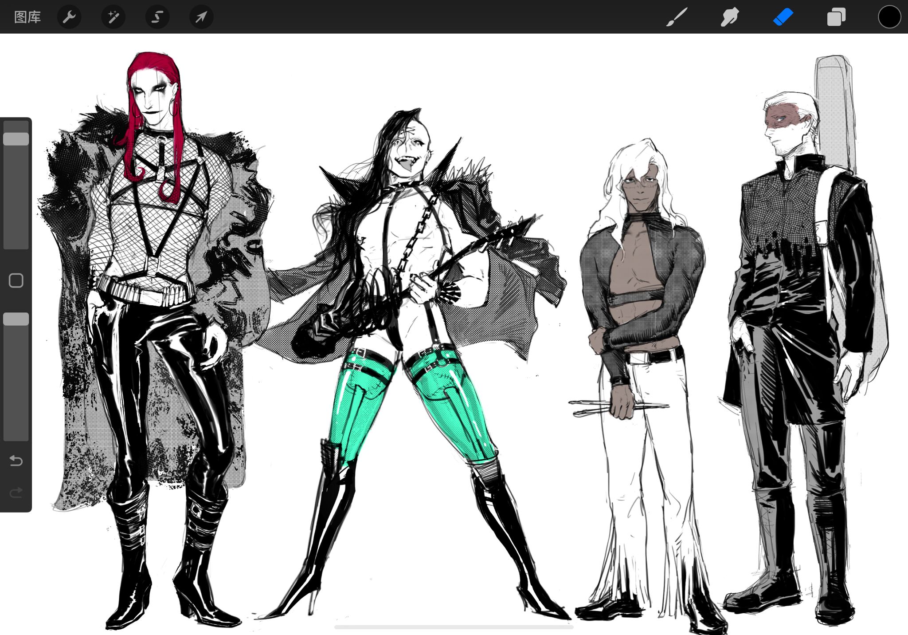Tap the square Modify button in sidebar
The width and height of the screenshot is (908, 635).
point(16,280)
